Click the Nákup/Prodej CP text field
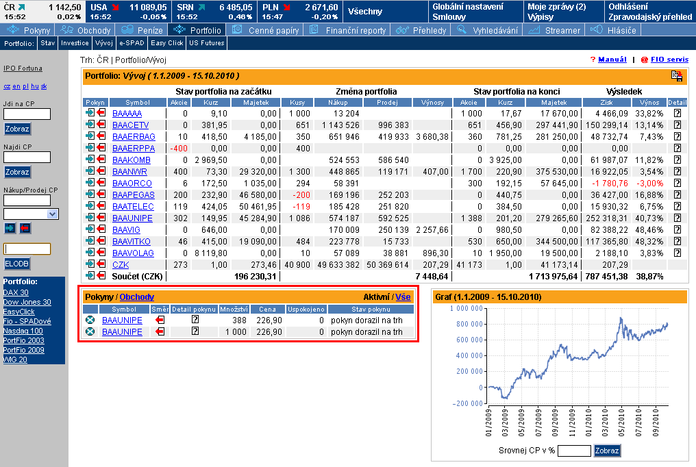The image size is (696, 467). (27, 201)
